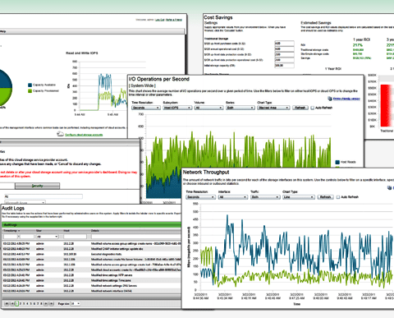Click Log Out link in dashboard header
The image size is (394, 318).
159,20
